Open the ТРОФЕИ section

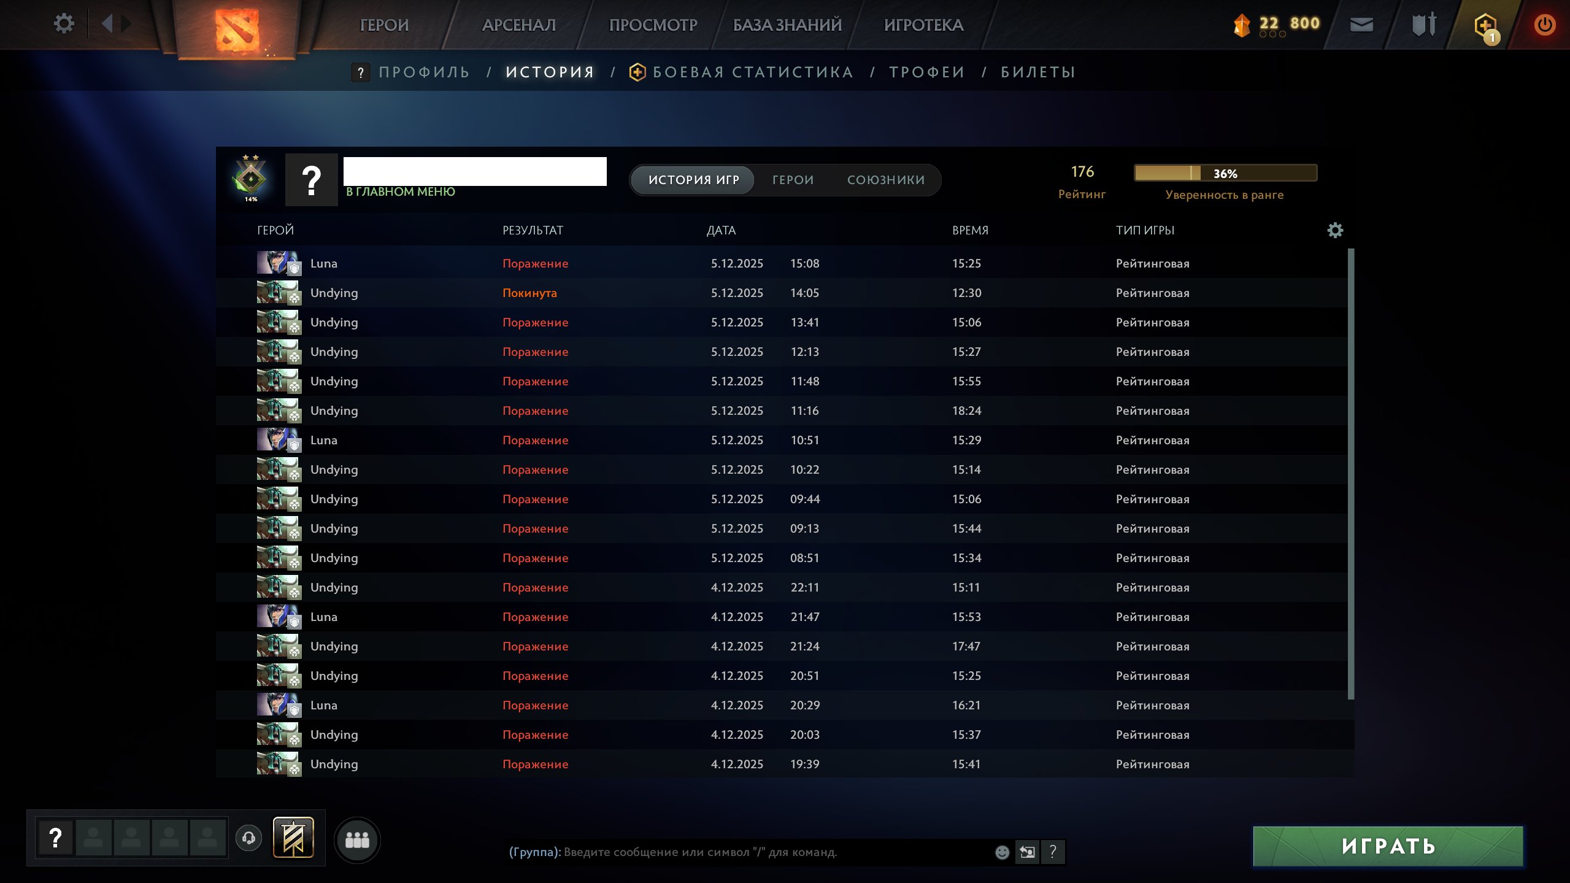(928, 72)
